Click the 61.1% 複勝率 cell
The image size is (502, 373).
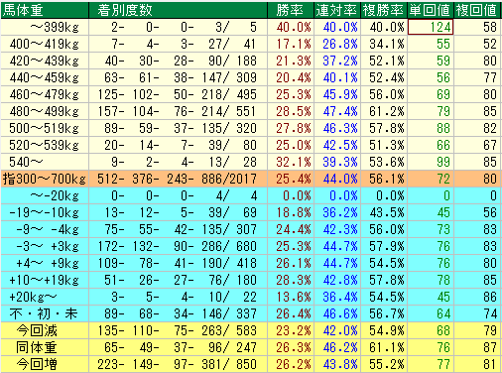pos(384,347)
